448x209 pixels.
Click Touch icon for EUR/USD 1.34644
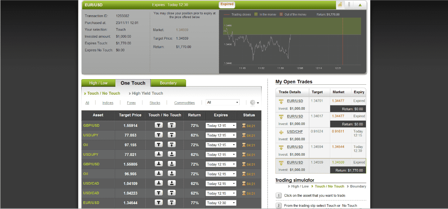click(159, 202)
